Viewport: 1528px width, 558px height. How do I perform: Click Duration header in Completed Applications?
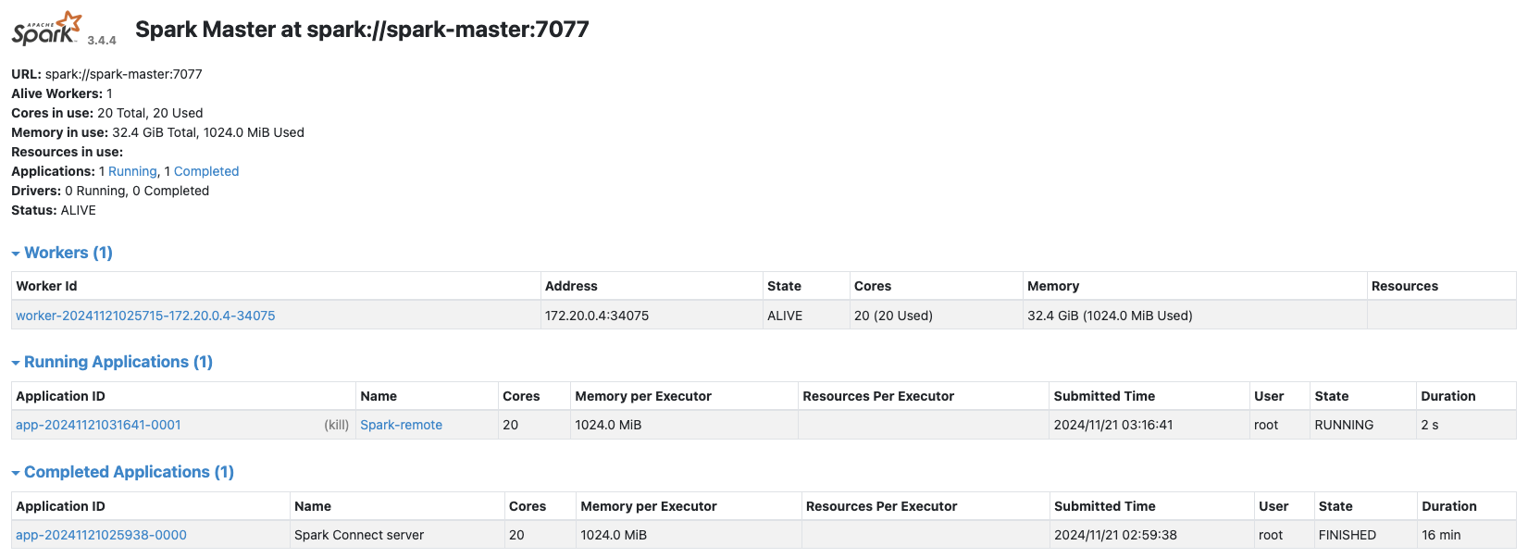coord(1449,506)
